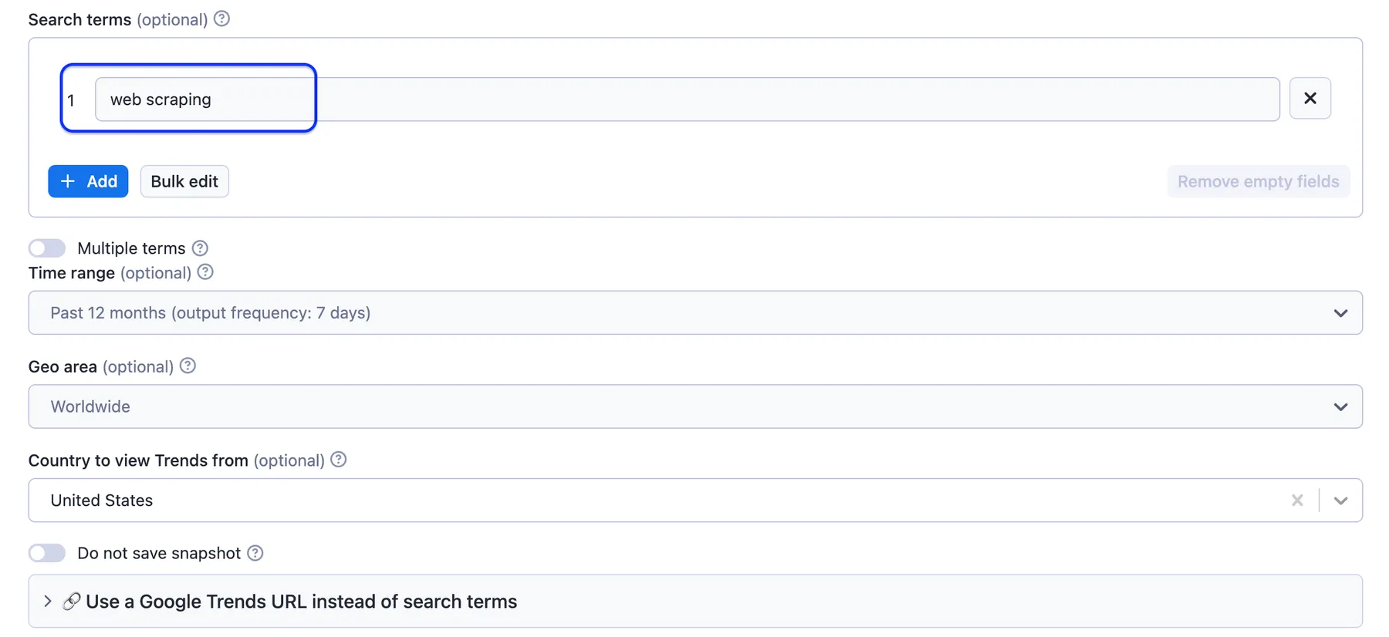Click the Time range help question mark
The image size is (1389, 637).
click(x=205, y=272)
